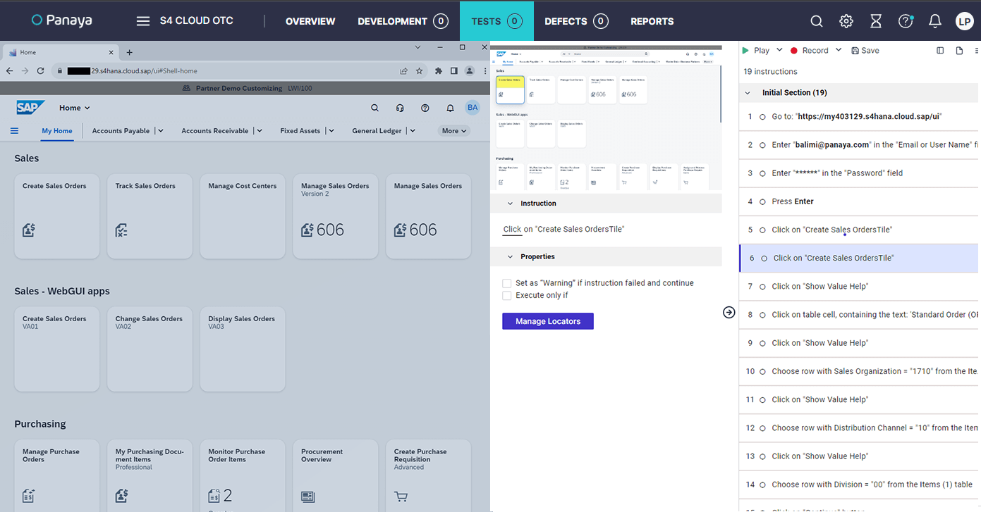981x512 pixels.
Task: Open the Create Sales Orders tile under Sales
Action: pyautogui.click(x=57, y=216)
